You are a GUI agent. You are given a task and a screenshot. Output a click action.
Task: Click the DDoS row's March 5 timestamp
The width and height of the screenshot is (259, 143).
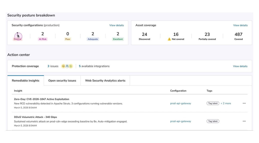tap(26, 126)
